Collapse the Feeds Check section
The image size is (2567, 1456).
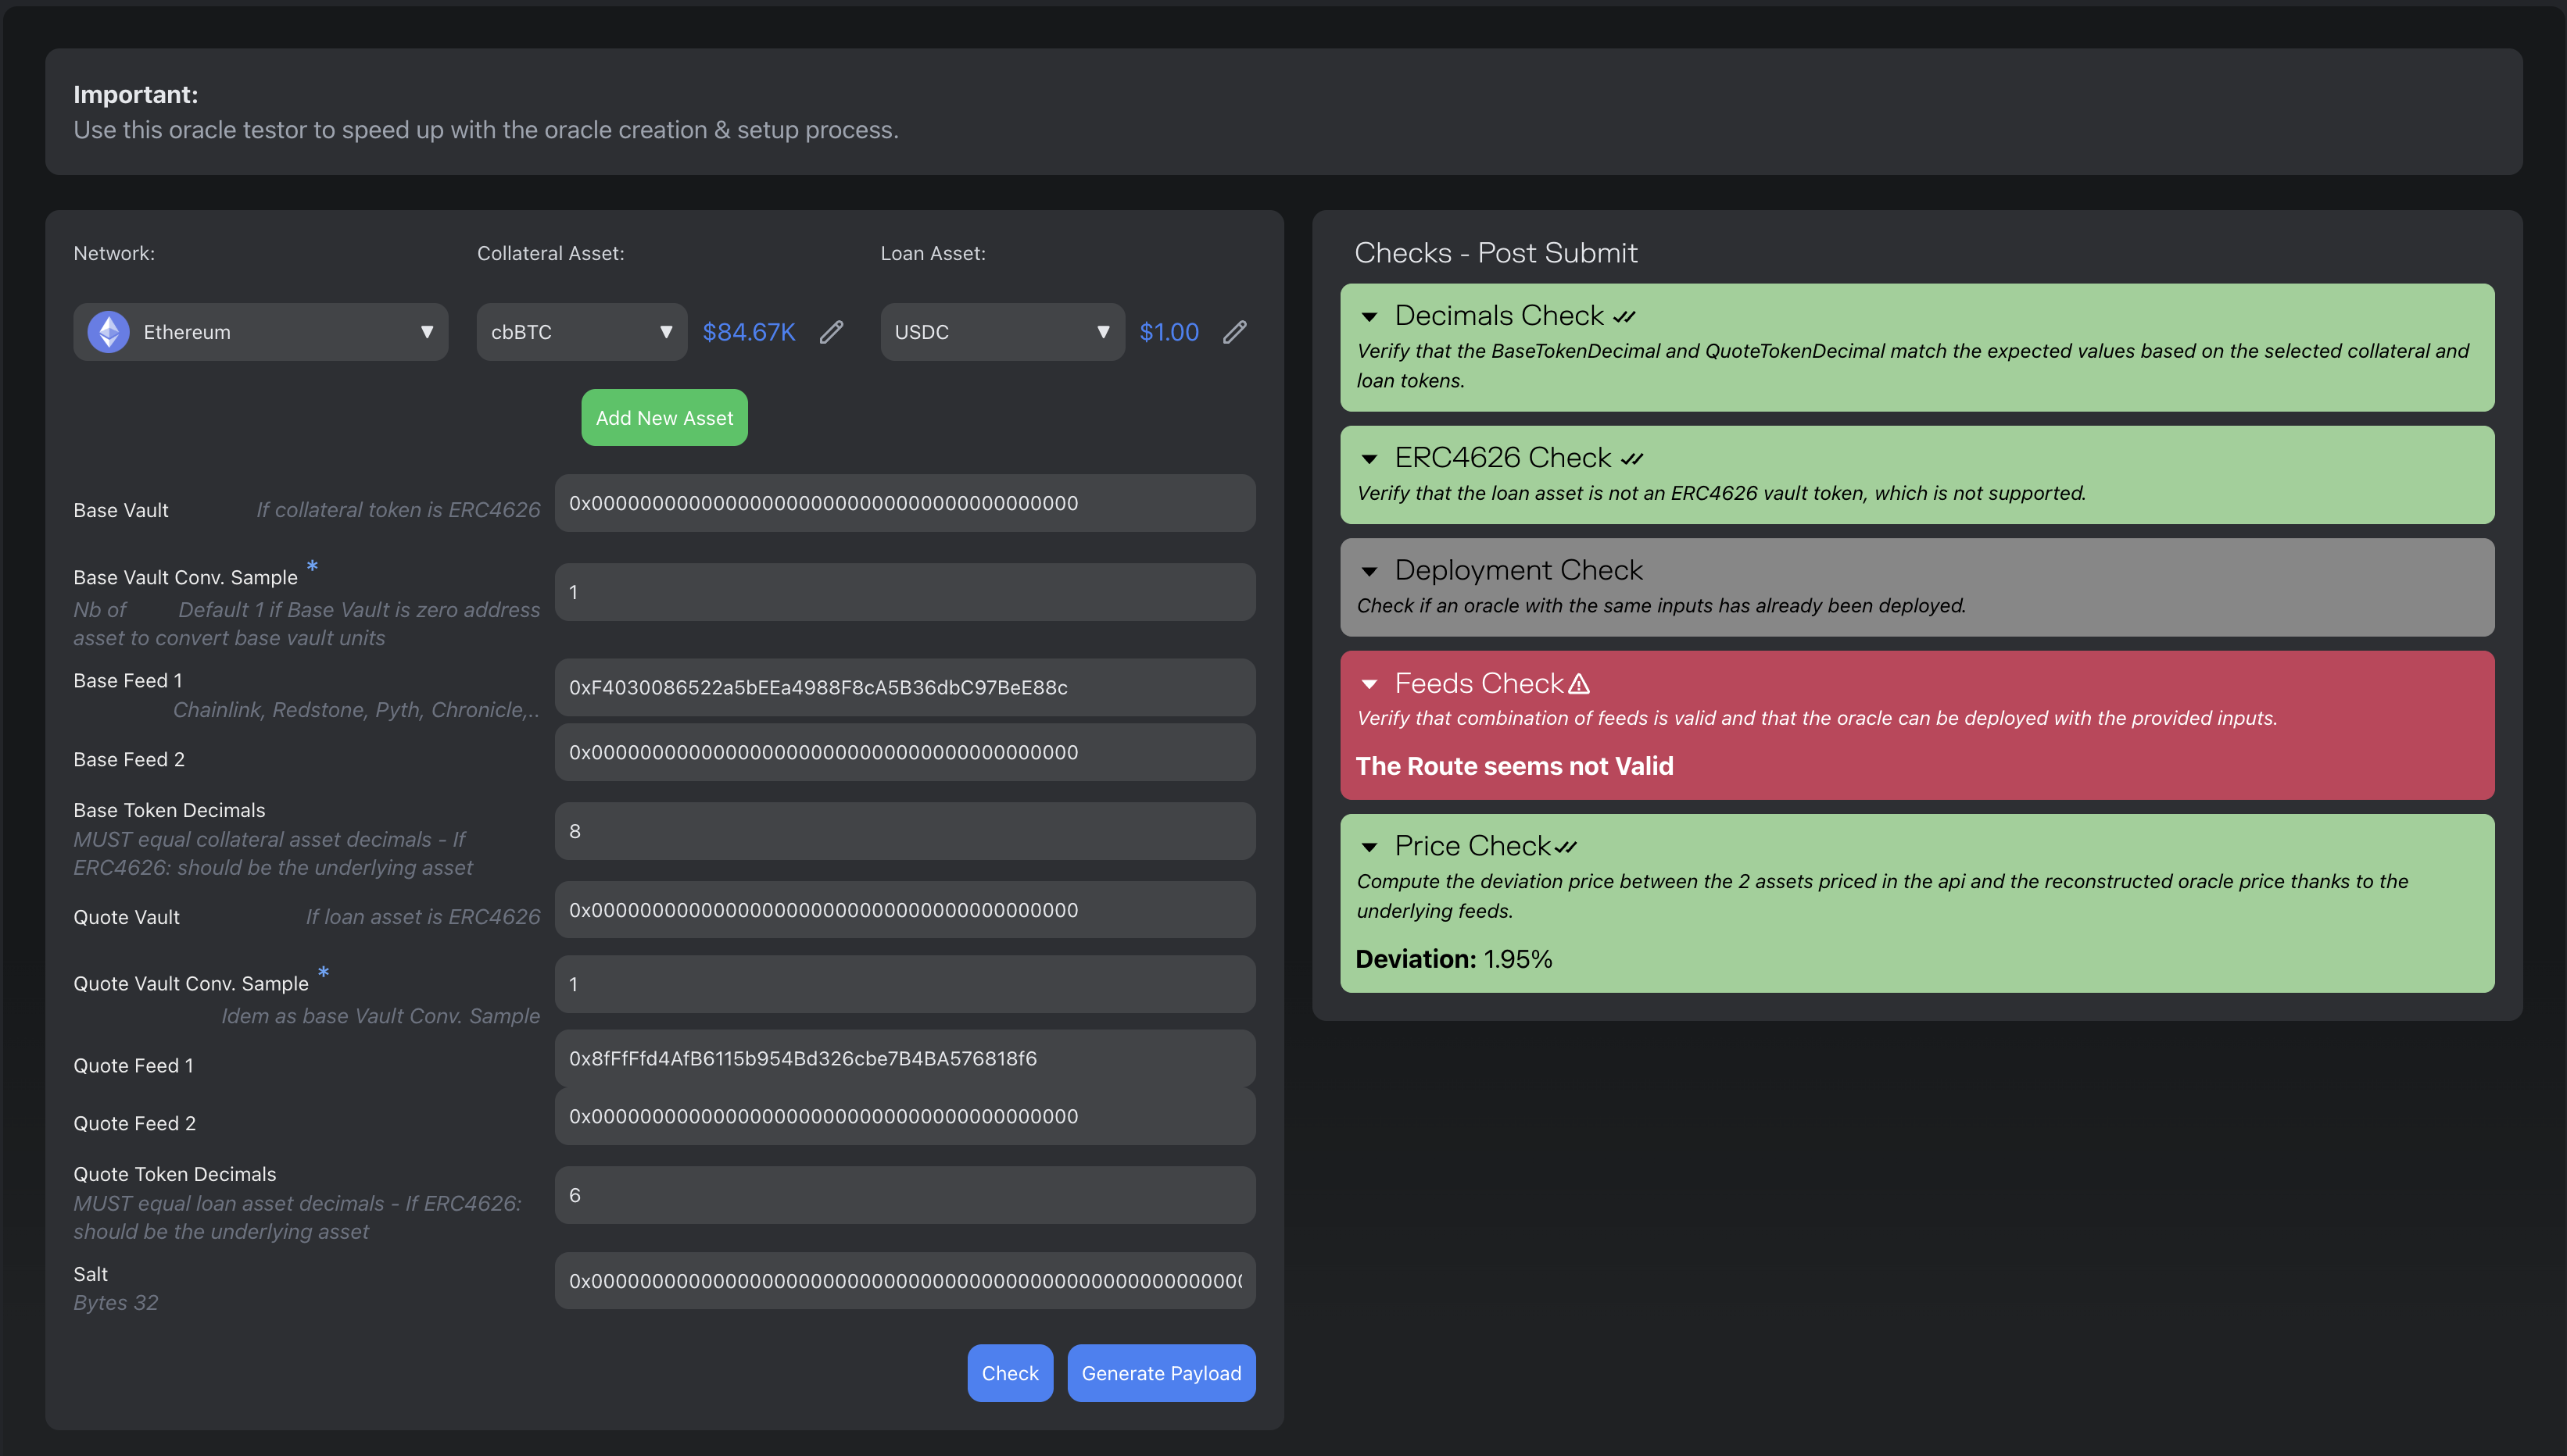(1369, 684)
